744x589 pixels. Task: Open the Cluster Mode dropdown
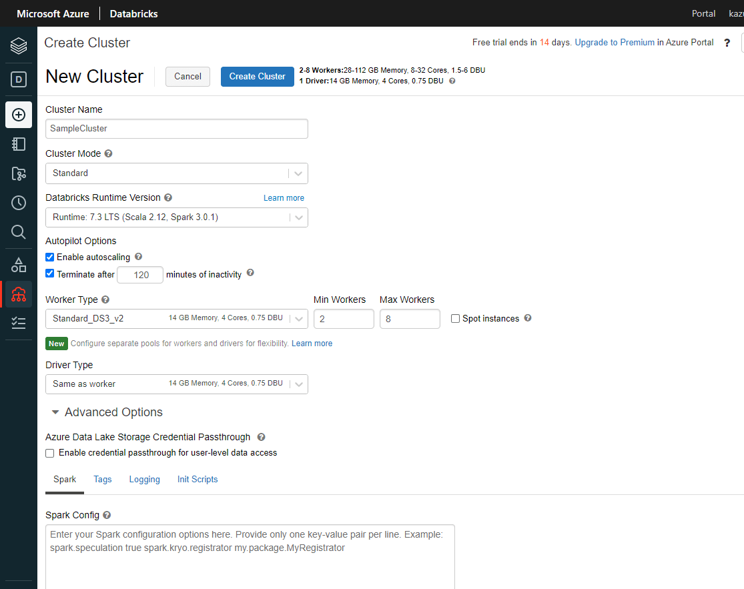[x=177, y=173]
